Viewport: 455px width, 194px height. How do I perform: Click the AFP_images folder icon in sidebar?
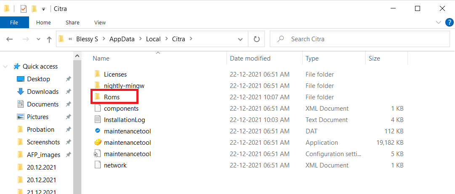20,154
